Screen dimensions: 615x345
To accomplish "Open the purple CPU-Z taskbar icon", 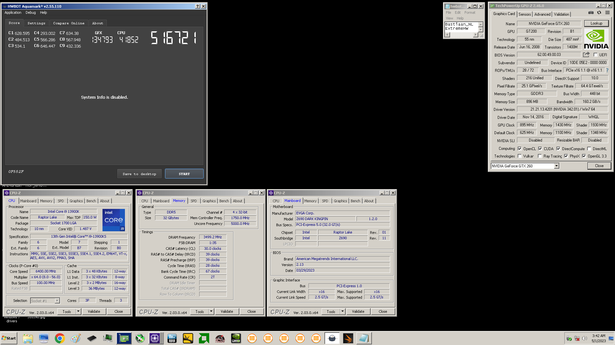I will pos(155,338).
